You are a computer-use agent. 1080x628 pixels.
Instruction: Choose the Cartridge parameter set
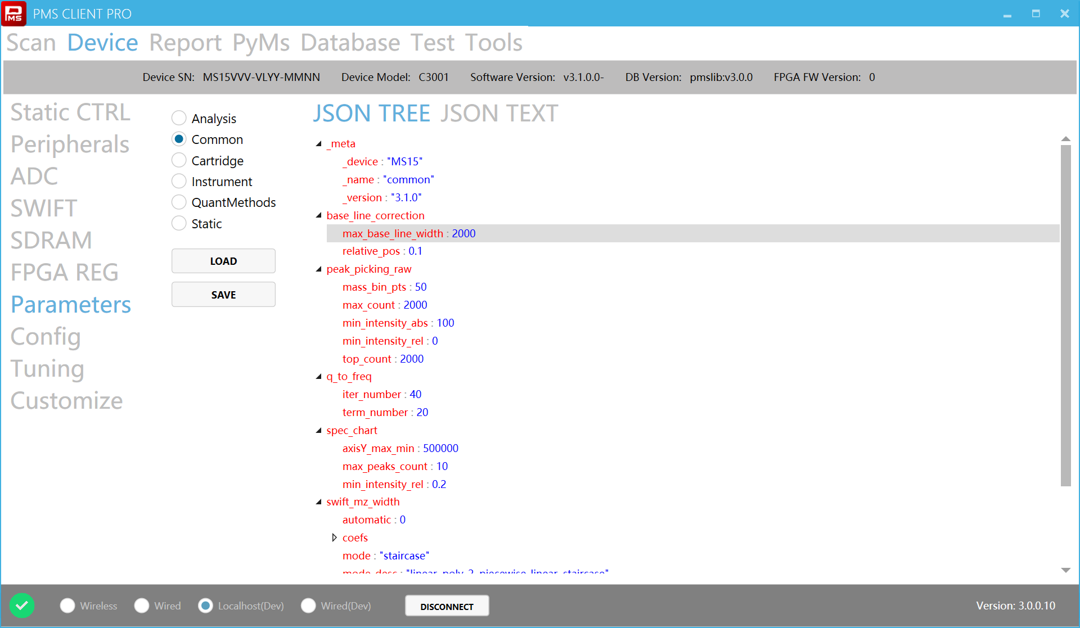tap(179, 160)
